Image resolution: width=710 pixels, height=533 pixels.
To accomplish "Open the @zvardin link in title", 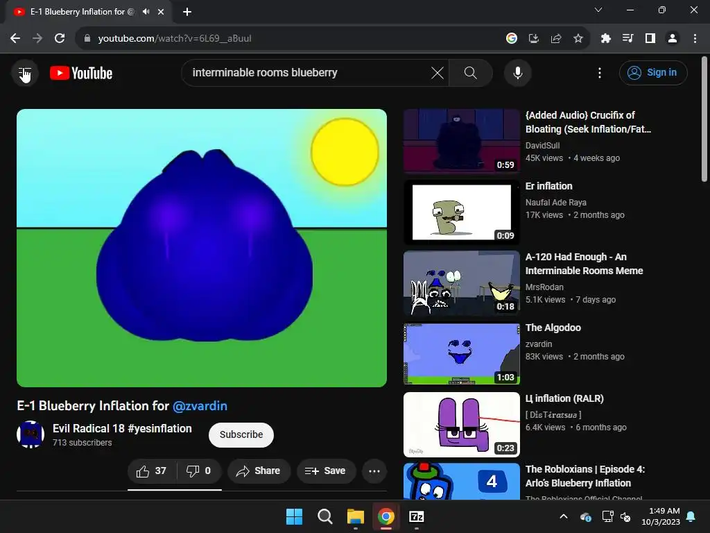I will (x=200, y=405).
